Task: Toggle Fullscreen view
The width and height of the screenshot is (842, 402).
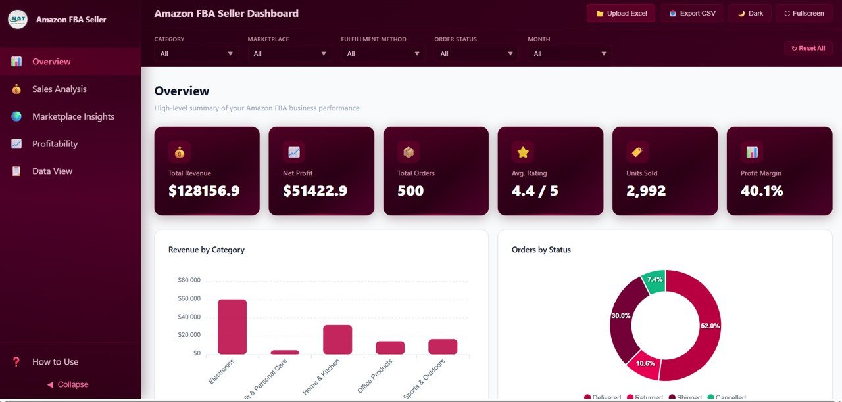Action: (804, 12)
